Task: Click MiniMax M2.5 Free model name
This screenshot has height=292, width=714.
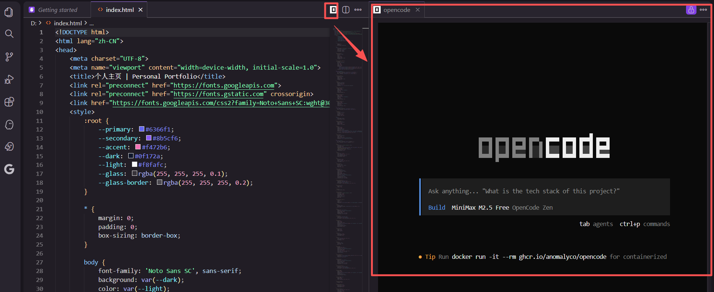Action: click(x=480, y=207)
